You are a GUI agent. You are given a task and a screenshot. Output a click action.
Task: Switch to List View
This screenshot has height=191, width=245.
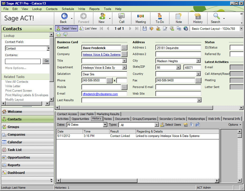pyautogui.click(x=88, y=28)
